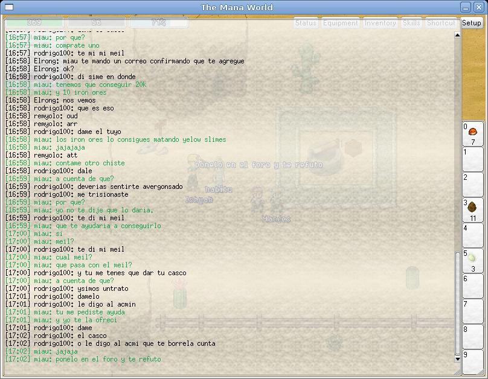This screenshot has height=379, width=488.
Task: Click chat line 'y 10 iron ores'
Action: [x=56, y=92]
